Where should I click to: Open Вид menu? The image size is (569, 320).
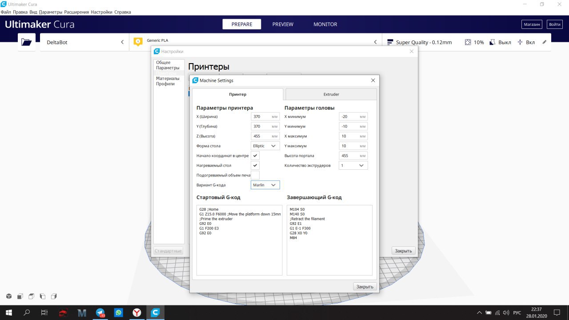click(x=33, y=12)
